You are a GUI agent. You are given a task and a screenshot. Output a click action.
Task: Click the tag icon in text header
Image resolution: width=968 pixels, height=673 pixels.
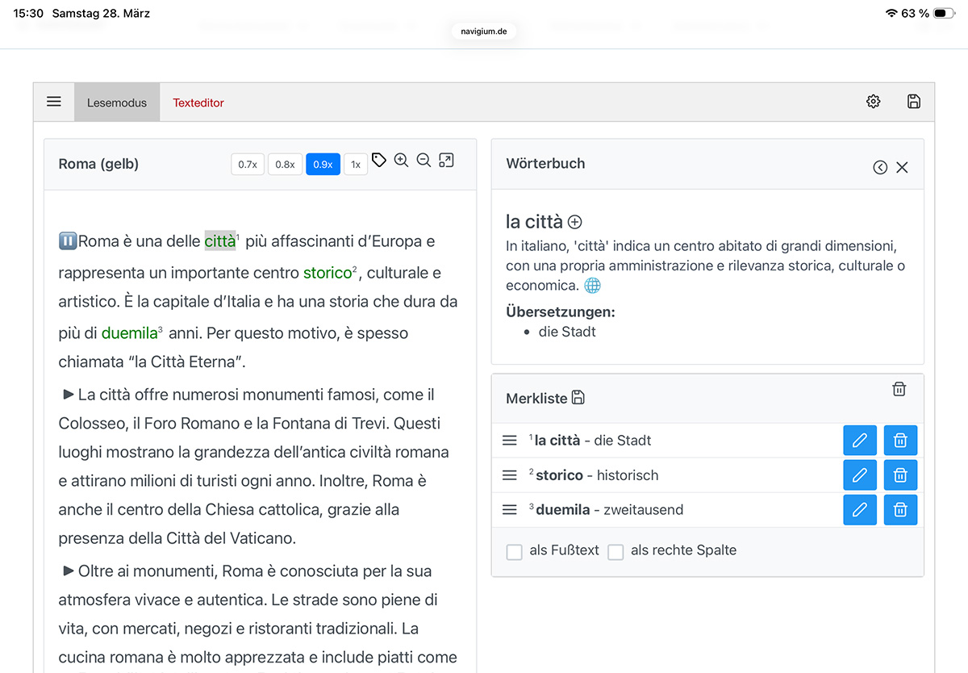coord(379,161)
